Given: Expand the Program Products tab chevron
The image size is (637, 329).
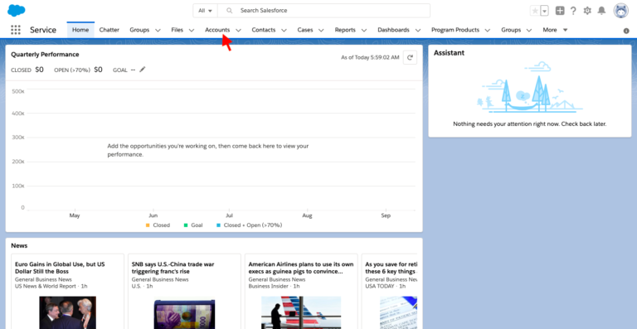Looking at the screenshot, I should [488, 30].
